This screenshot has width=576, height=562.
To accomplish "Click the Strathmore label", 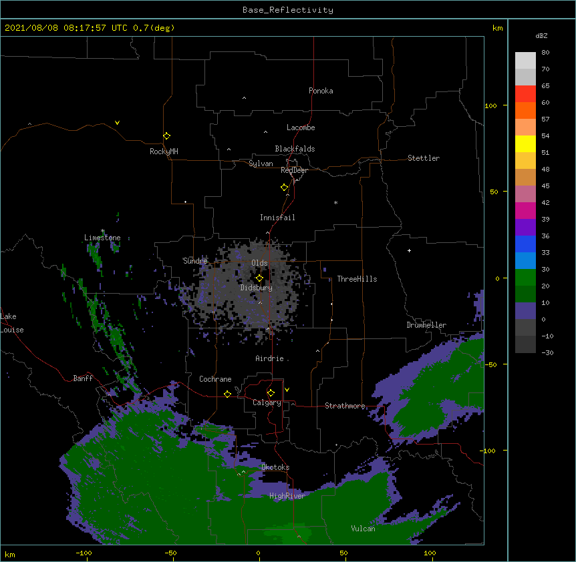I will point(345,406).
